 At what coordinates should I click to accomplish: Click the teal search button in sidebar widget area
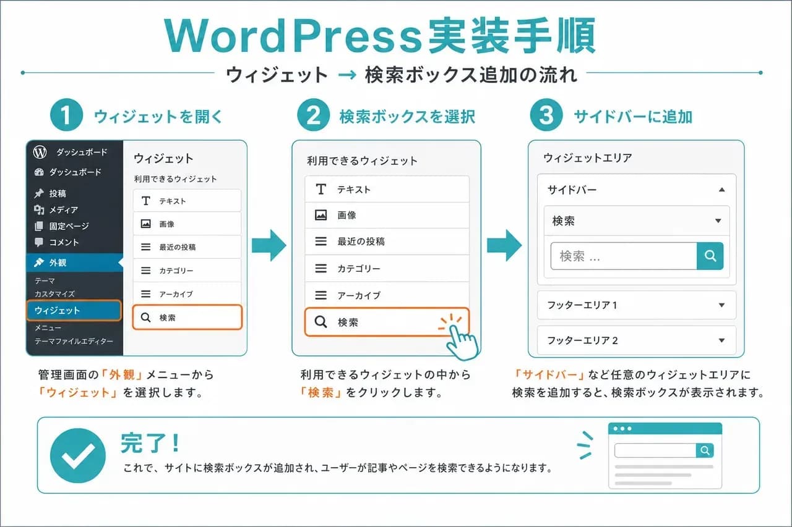[710, 256]
